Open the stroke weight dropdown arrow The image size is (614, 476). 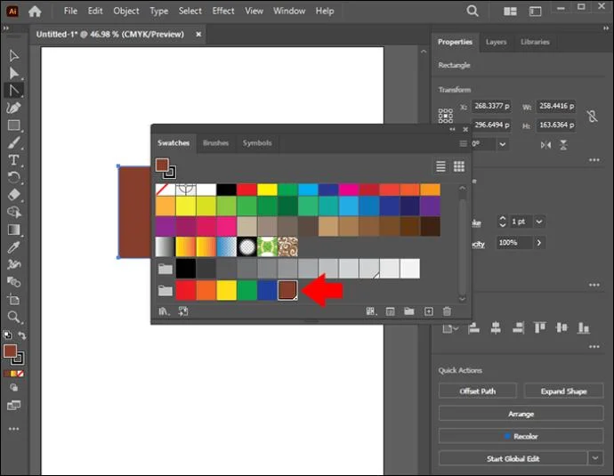click(x=539, y=222)
